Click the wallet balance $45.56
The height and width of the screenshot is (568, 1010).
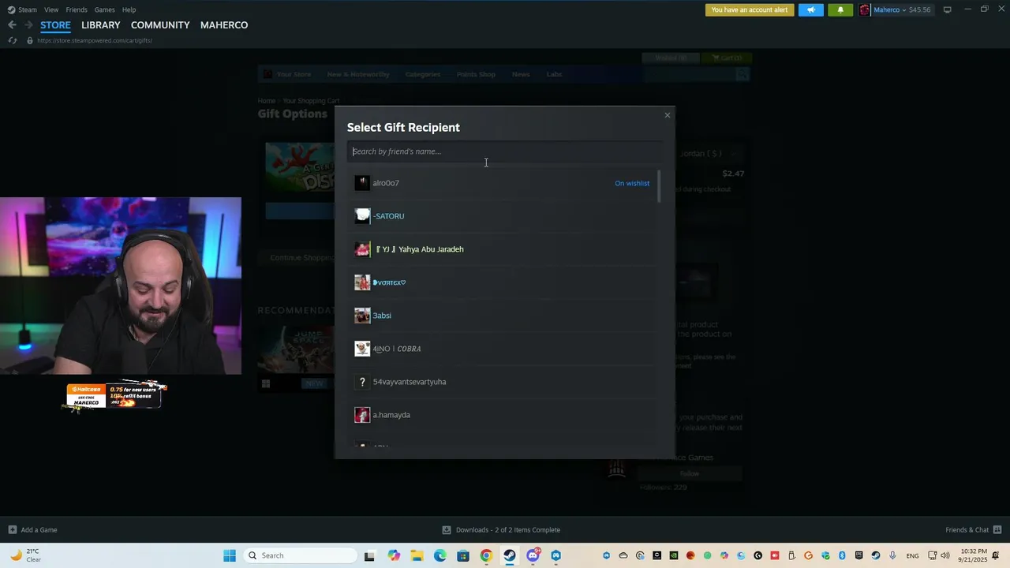coord(919,10)
